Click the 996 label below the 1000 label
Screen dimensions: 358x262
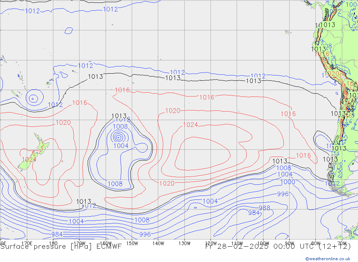pos(283,194)
